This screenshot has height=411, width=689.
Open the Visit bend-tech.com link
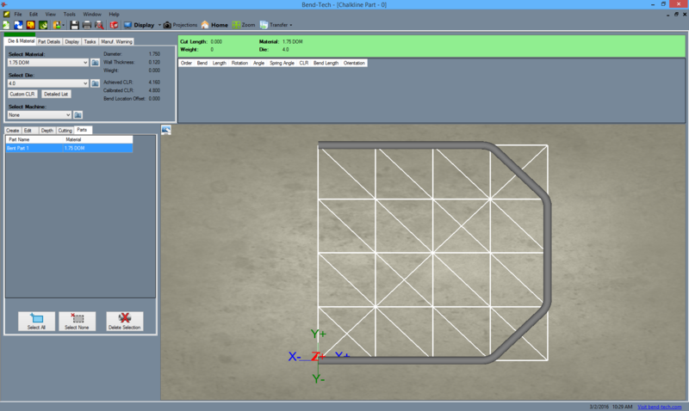(659, 407)
